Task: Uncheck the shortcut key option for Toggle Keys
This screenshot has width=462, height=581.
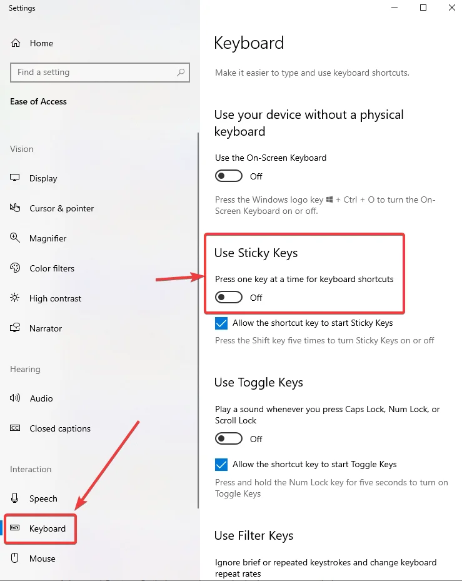Action: [x=221, y=464]
